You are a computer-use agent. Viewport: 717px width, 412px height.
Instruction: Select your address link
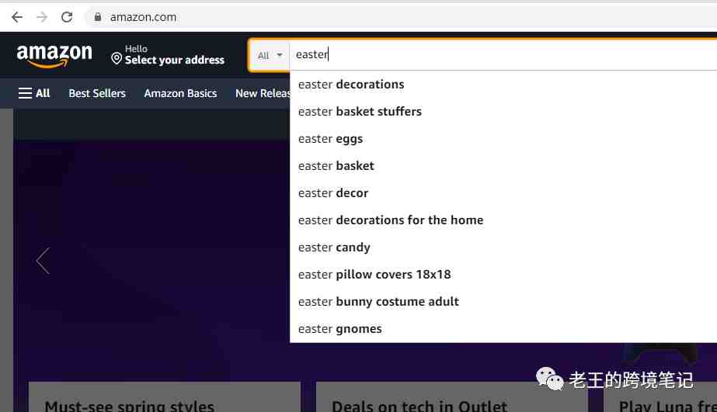(x=174, y=60)
